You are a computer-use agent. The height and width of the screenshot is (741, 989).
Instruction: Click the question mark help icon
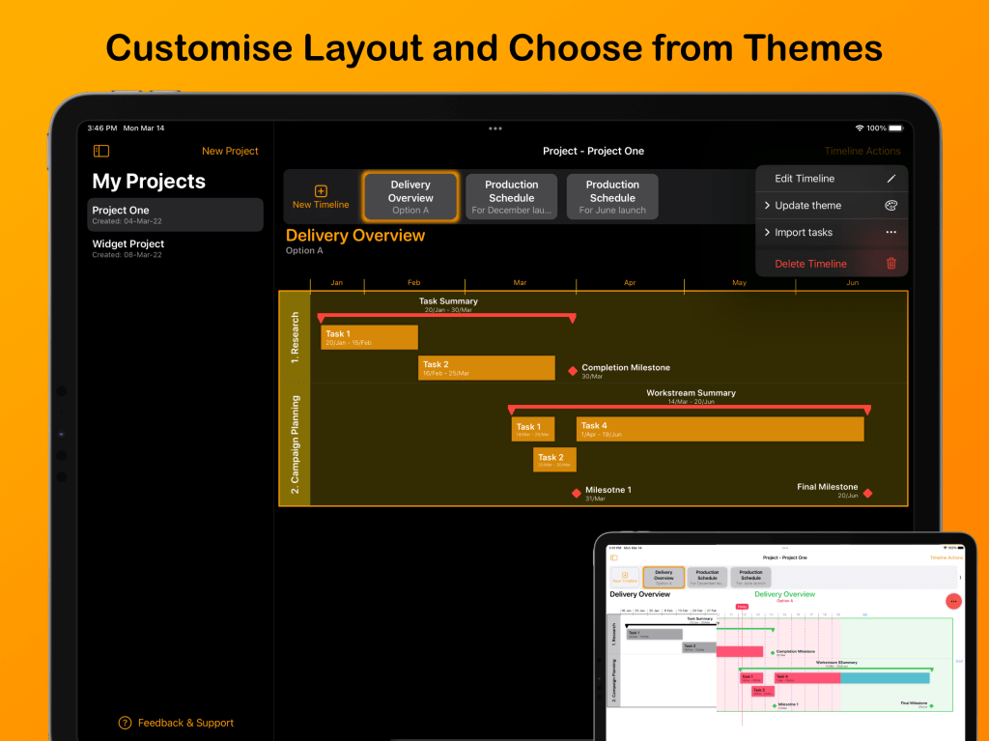pos(125,723)
